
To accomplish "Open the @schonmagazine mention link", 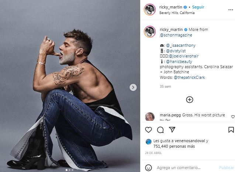I will click(x=176, y=35).
